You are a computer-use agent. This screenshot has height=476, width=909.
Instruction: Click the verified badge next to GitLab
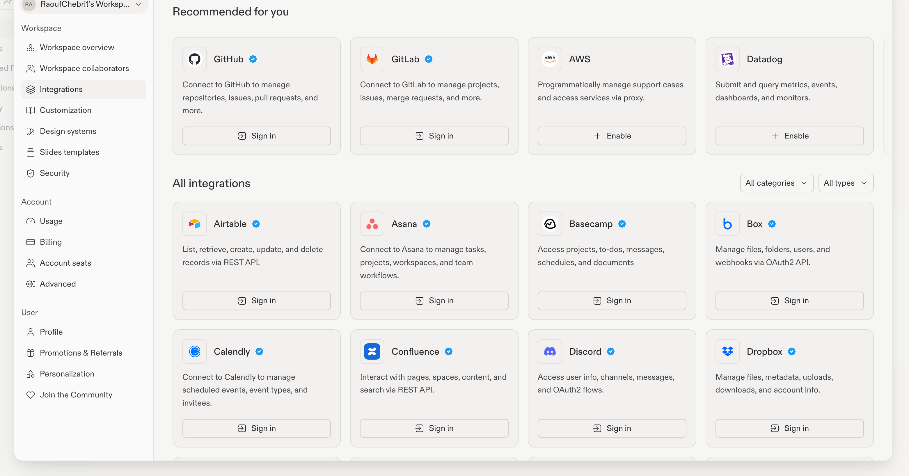(428, 59)
